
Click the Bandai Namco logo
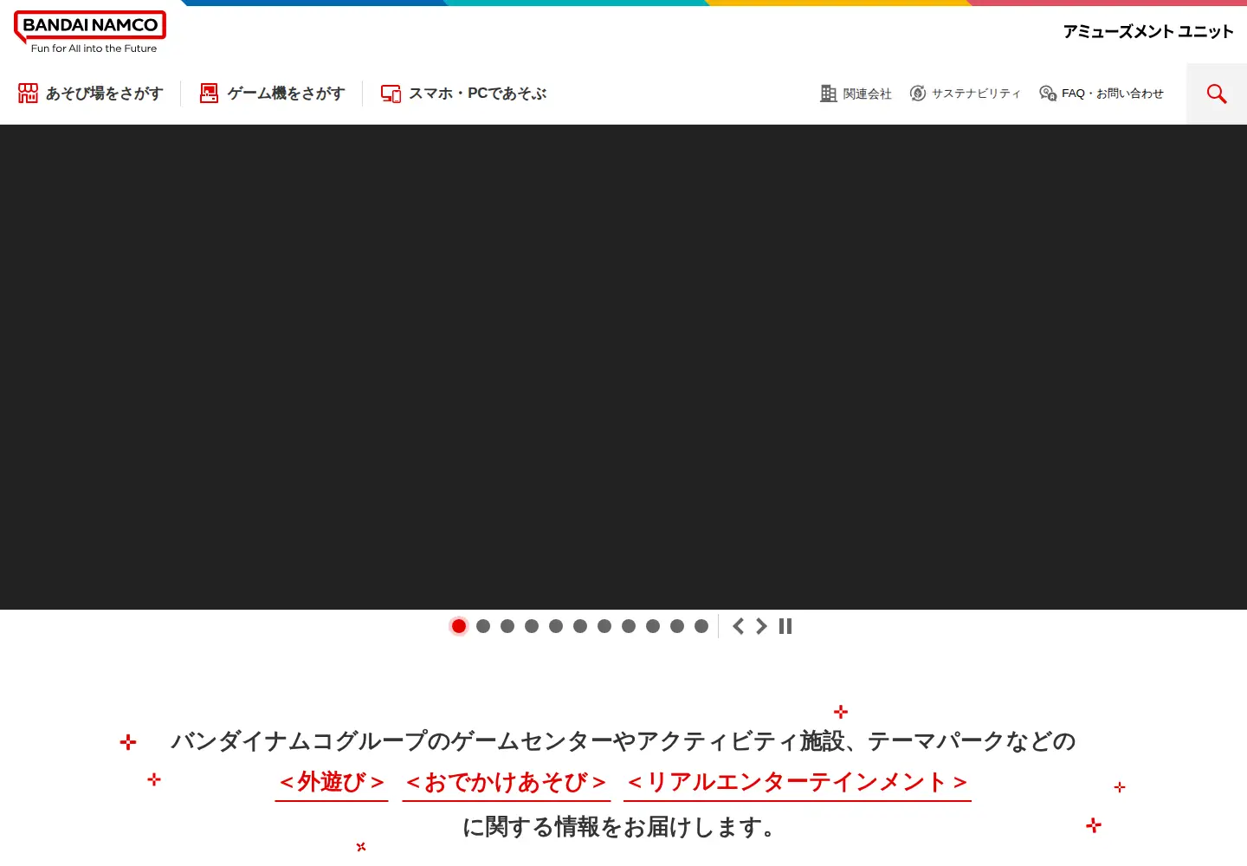pos(90,32)
